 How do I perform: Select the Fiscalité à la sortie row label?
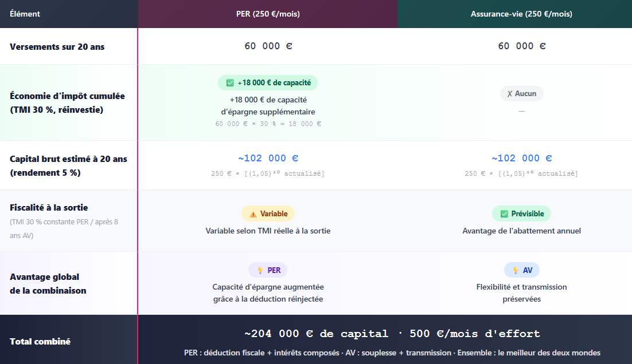pyautogui.click(x=49, y=208)
